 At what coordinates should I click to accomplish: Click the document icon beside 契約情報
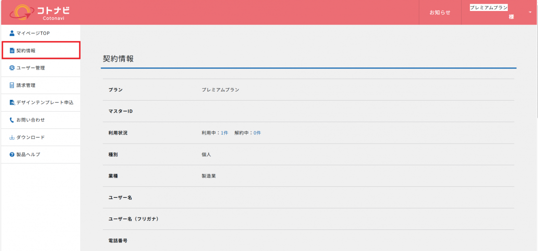12,51
